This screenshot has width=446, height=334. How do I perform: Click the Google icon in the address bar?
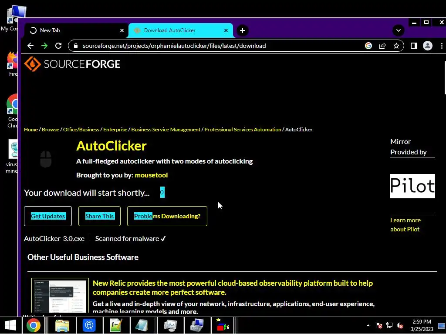pyautogui.click(x=368, y=46)
